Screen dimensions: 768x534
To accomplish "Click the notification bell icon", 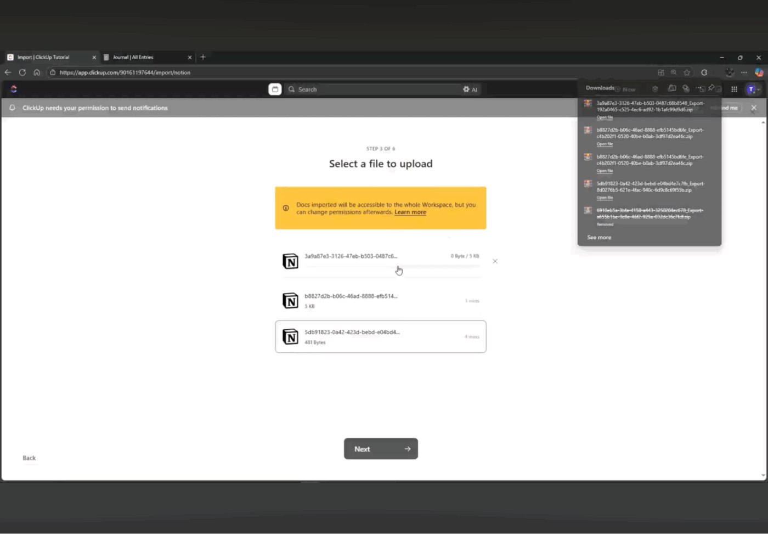I will [12, 108].
